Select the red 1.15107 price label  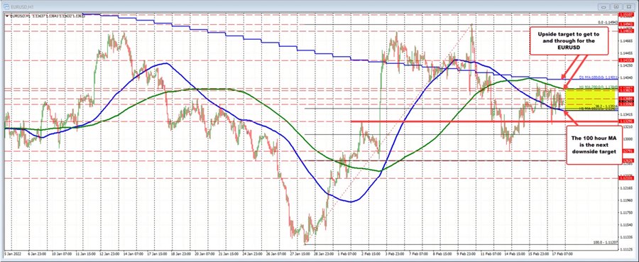[x=626, y=15]
